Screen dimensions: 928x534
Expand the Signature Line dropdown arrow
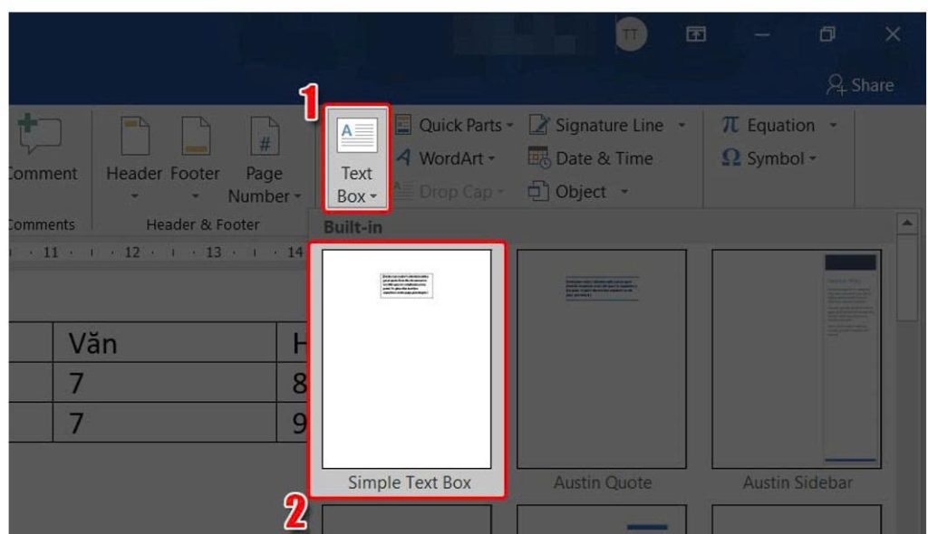pos(681,126)
